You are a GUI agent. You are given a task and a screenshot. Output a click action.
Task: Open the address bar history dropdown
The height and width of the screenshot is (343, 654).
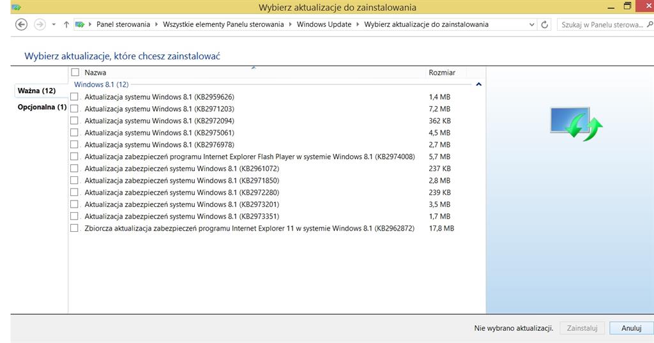click(532, 25)
